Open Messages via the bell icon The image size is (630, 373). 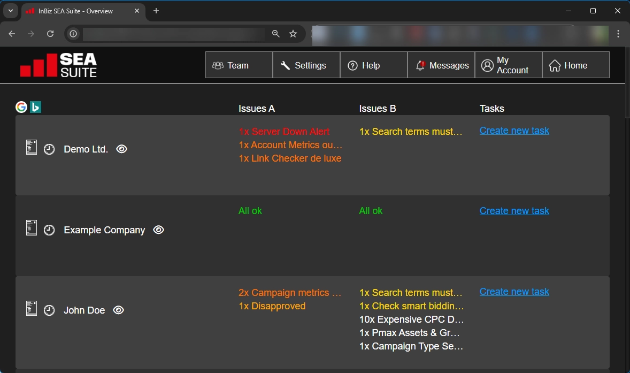tap(422, 65)
